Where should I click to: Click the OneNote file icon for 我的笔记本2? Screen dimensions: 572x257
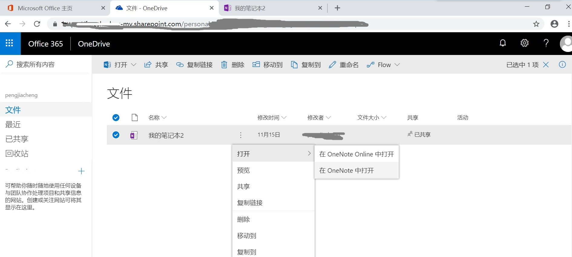click(x=134, y=135)
